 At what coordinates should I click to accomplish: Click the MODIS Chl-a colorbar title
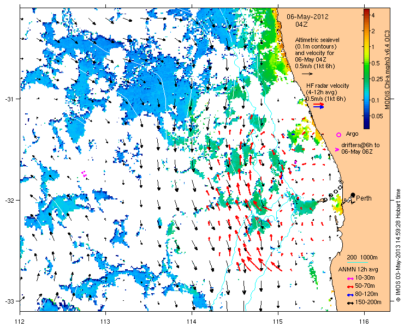(387, 70)
